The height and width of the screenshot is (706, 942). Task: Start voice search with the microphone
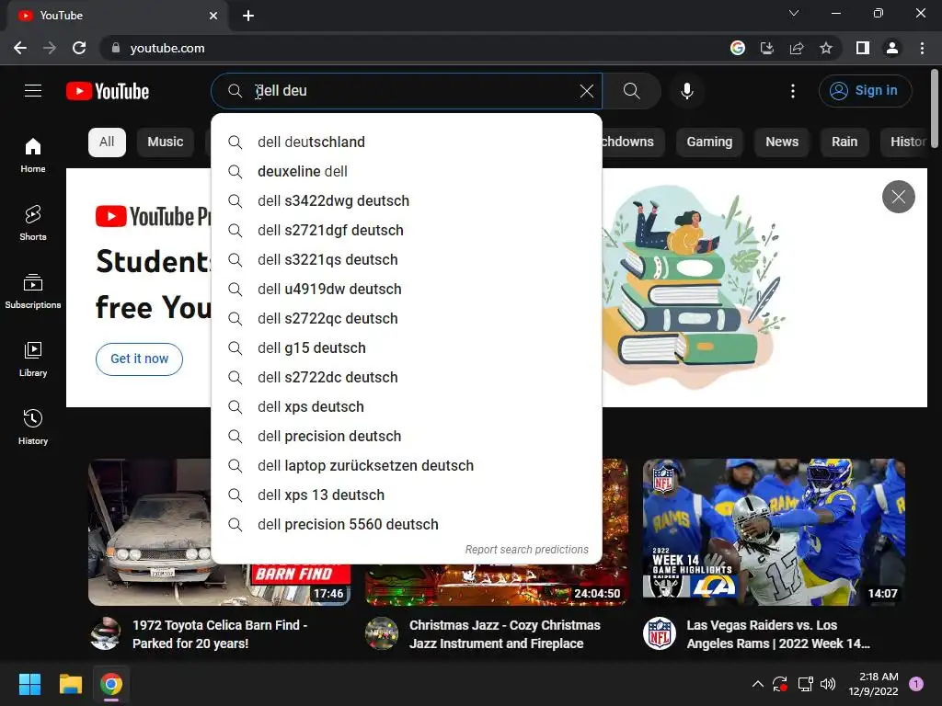tap(687, 91)
